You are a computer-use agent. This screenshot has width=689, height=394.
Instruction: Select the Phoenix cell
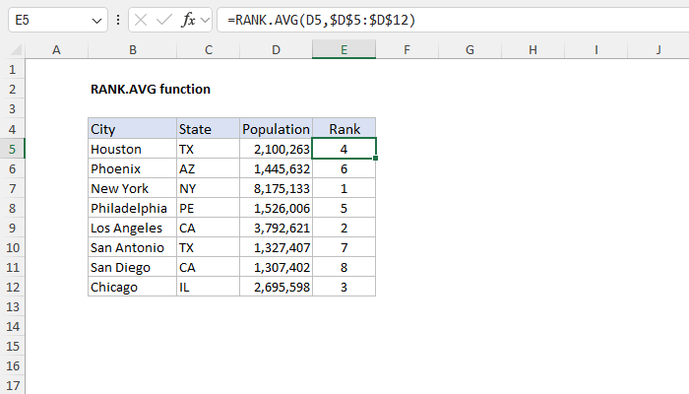(x=132, y=168)
